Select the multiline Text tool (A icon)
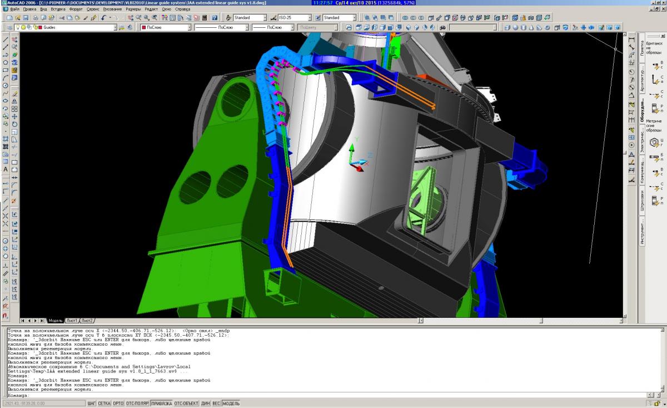 pyautogui.click(x=6, y=169)
